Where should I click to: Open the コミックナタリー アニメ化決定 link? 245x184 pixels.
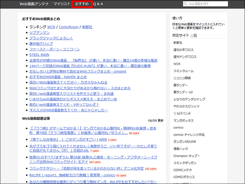click(87, 169)
